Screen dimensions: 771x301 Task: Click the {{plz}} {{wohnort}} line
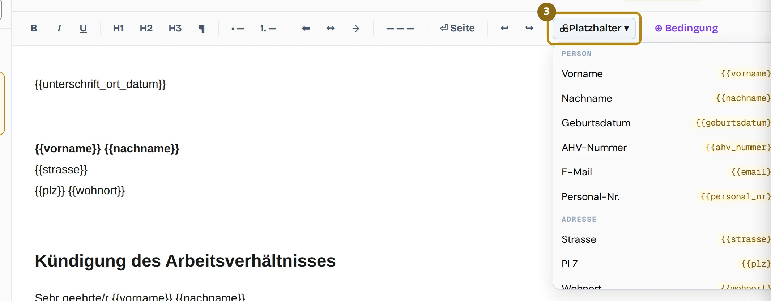coord(80,191)
